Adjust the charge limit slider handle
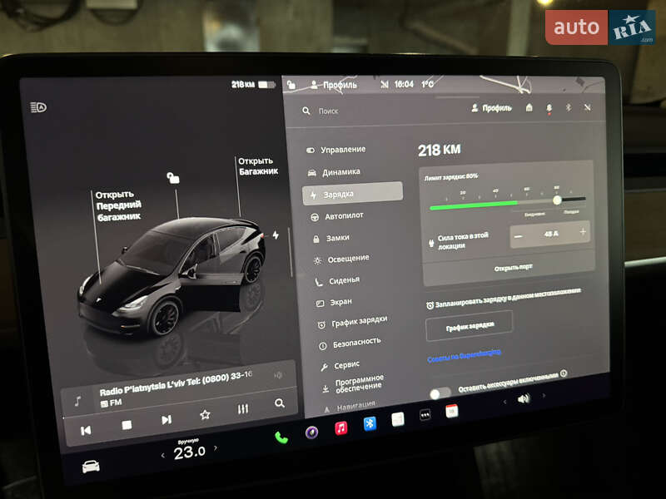This screenshot has height=499, width=666. coord(556,200)
